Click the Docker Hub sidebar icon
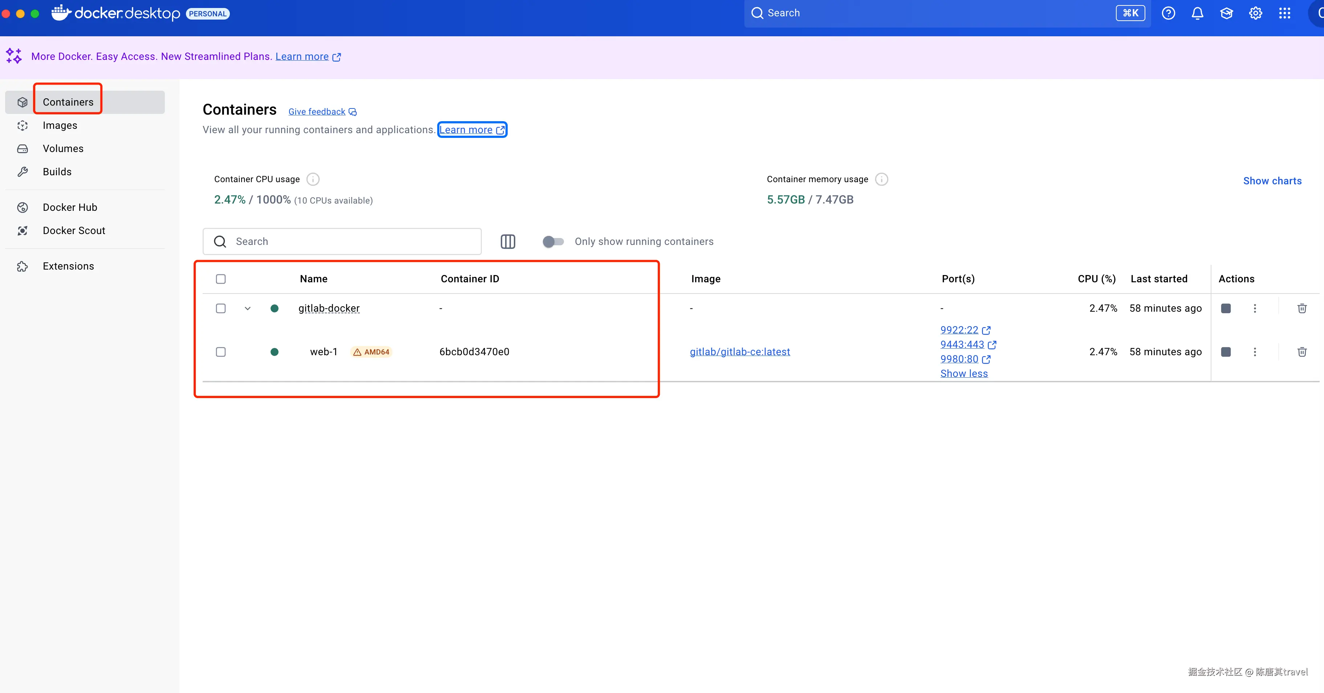 click(x=23, y=208)
